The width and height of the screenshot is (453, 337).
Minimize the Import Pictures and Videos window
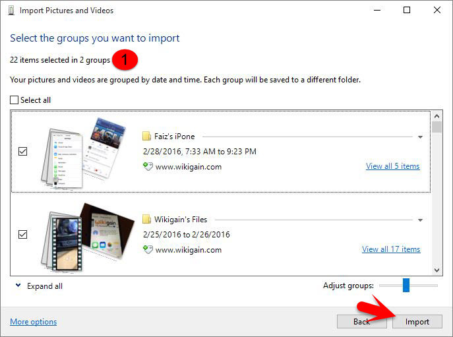click(377, 10)
